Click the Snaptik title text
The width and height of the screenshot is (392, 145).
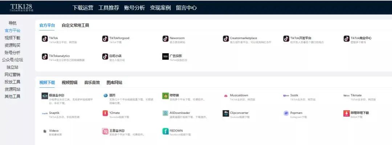(54, 113)
